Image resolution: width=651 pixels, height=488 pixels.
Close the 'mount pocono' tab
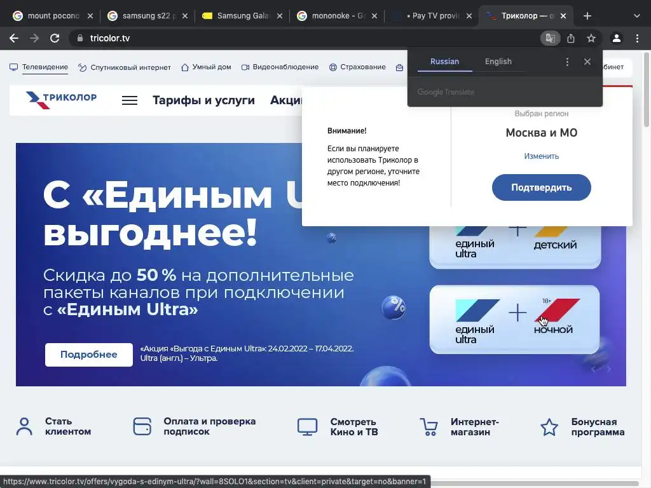click(x=90, y=16)
